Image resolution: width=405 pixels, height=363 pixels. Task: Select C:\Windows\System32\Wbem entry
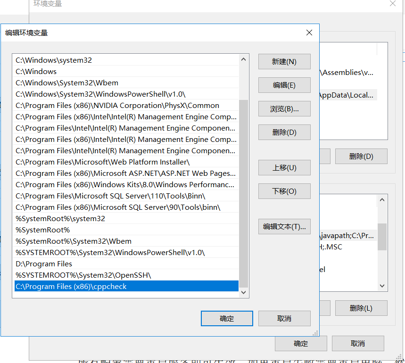[126, 83]
